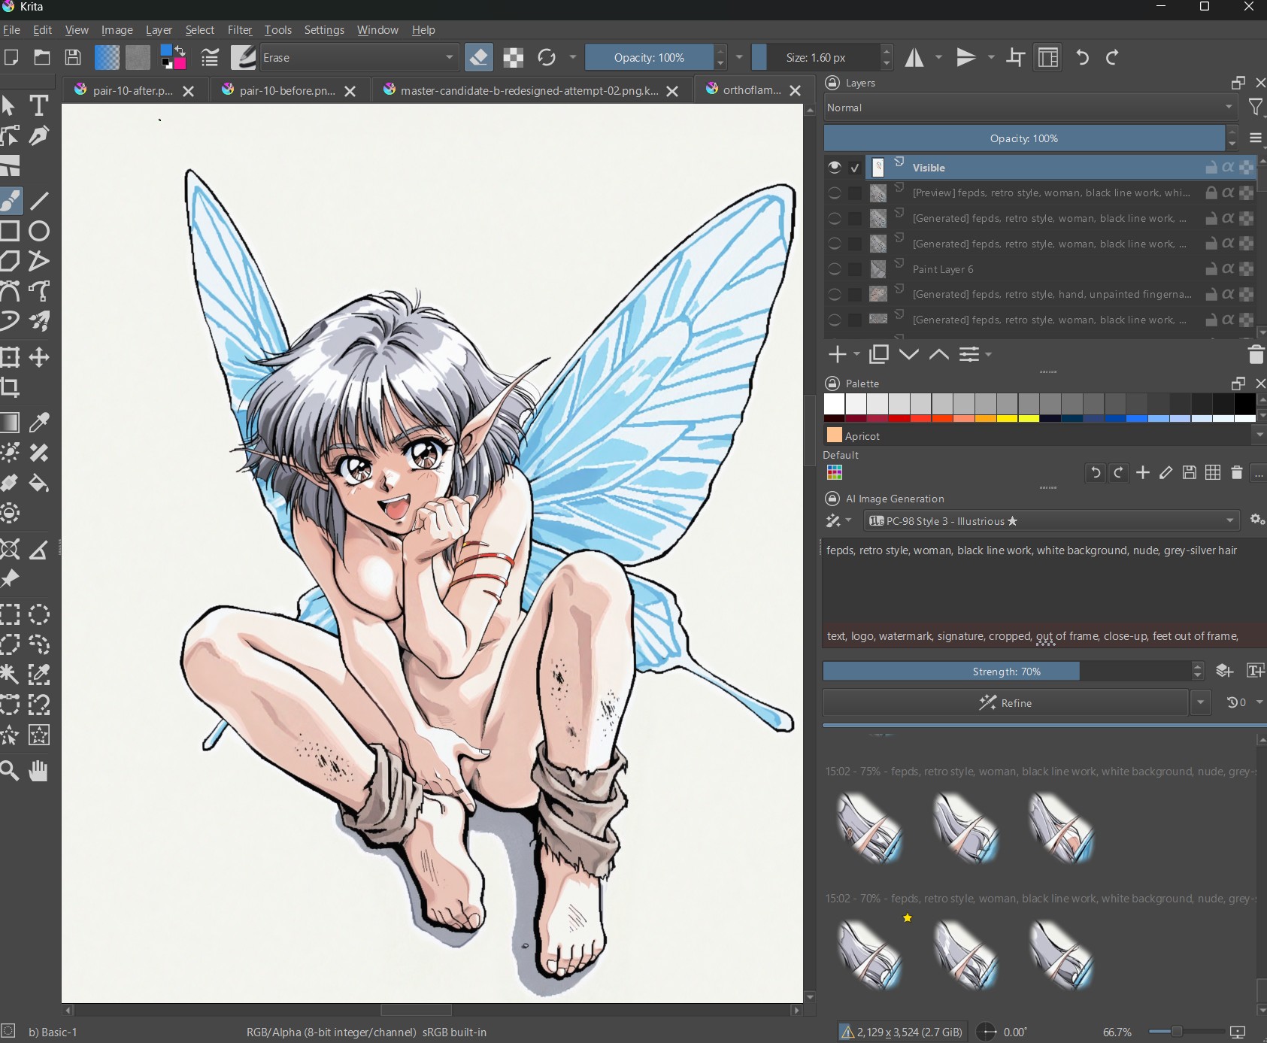Image resolution: width=1267 pixels, height=1043 pixels.
Task: Delete the selected layer with trash icon
Action: pyautogui.click(x=1256, y=354)
